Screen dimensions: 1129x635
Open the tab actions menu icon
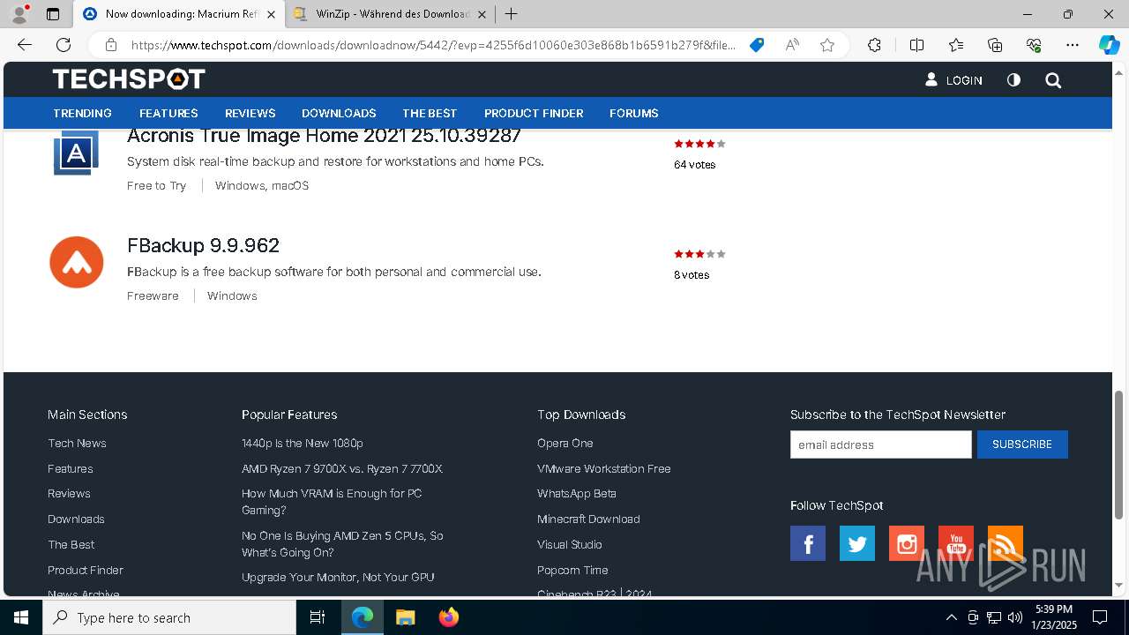tap(53, 14)
